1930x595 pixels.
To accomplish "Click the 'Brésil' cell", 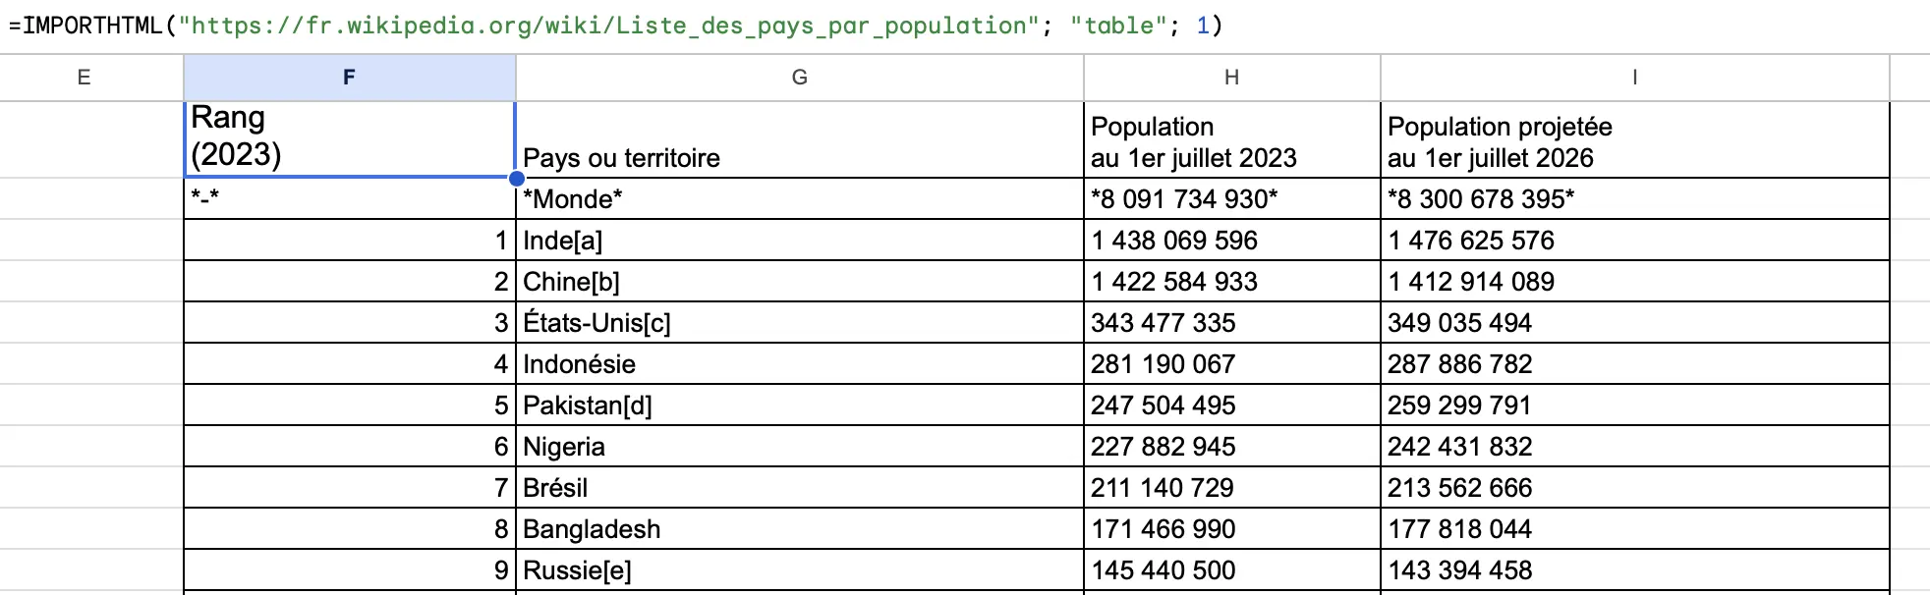I will tap(800, 487).
